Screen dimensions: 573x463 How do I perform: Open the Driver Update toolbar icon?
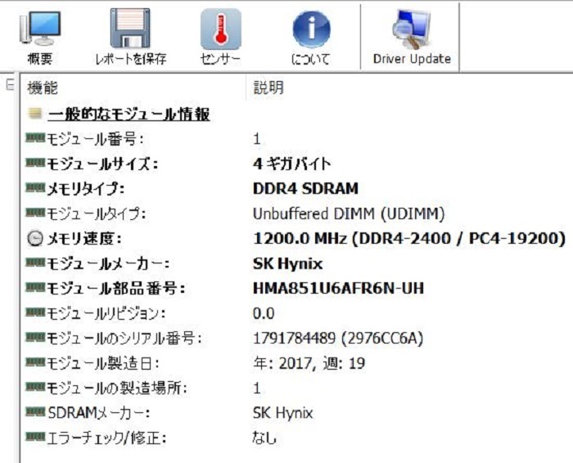point(412,29)
